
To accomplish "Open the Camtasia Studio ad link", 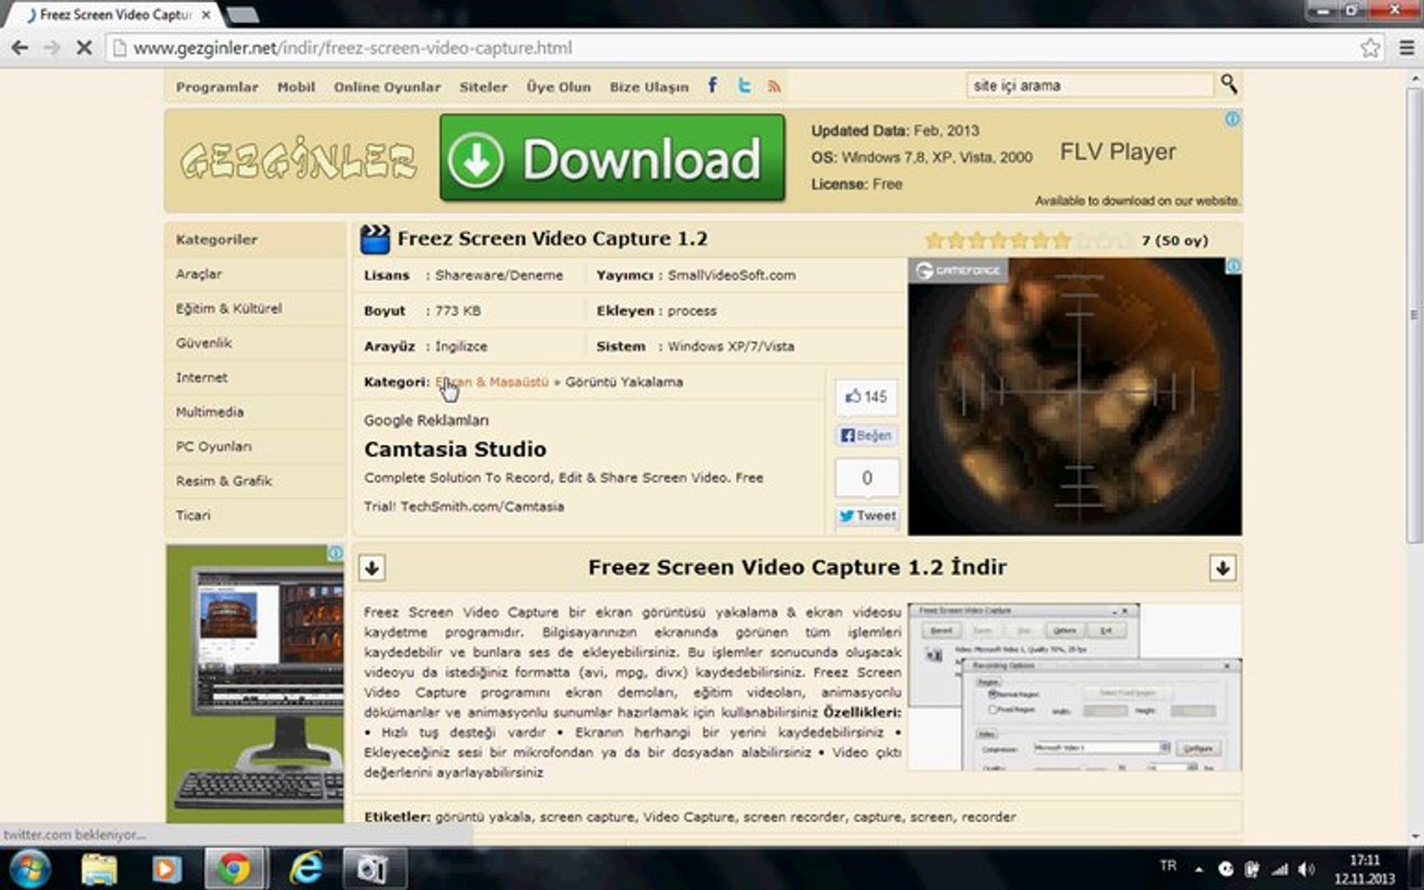I will pyautogui.click(x=455, y=449).
